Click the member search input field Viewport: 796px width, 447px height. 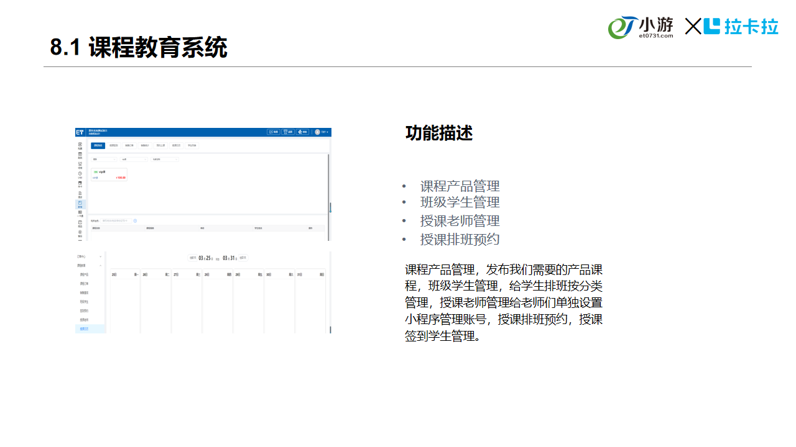click(x=116, y=220)
